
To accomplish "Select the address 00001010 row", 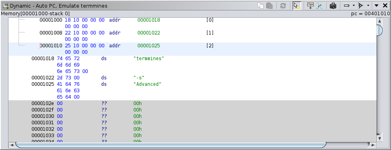I will (x=192, y=49).
